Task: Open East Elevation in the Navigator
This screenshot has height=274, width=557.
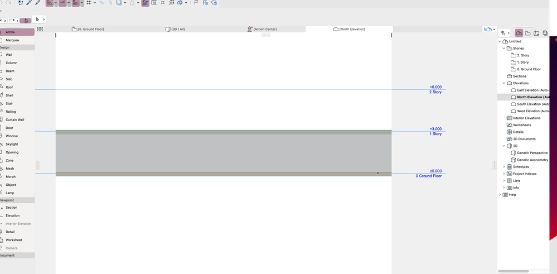Action: [530, 90]
